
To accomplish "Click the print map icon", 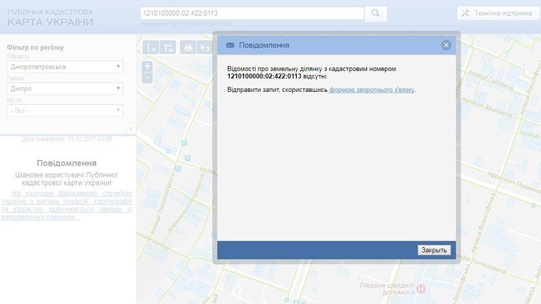I will click(x=188, y=47).
